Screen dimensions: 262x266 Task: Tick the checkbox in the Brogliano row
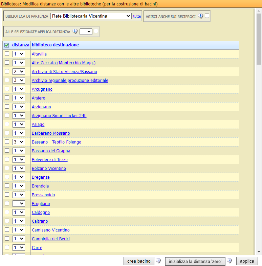(7, 203)
